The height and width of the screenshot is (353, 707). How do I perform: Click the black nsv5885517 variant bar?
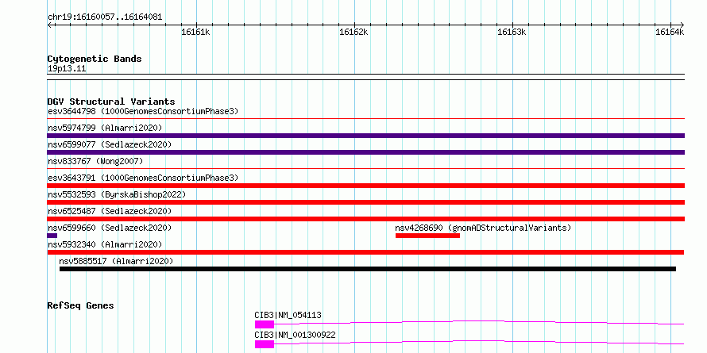pyautogui.click(x=368, y=269)
